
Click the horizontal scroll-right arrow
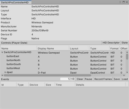[124, 75]
